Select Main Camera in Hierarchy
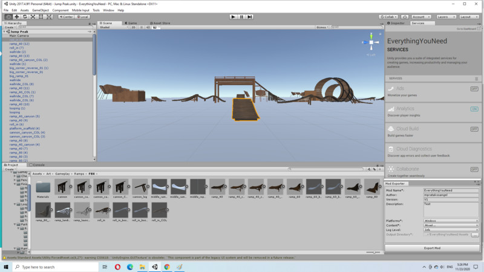 point(19,36)
